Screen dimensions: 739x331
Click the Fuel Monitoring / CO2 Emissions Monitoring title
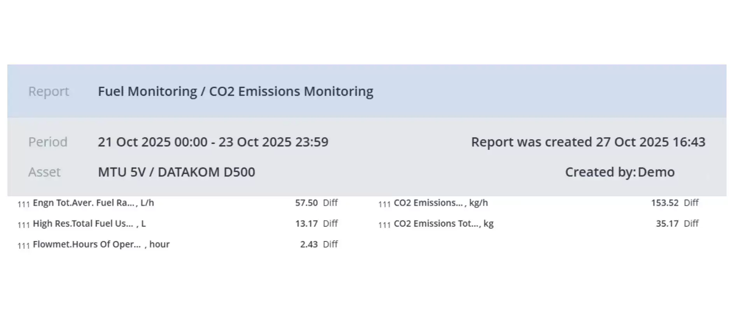(235, 91)
